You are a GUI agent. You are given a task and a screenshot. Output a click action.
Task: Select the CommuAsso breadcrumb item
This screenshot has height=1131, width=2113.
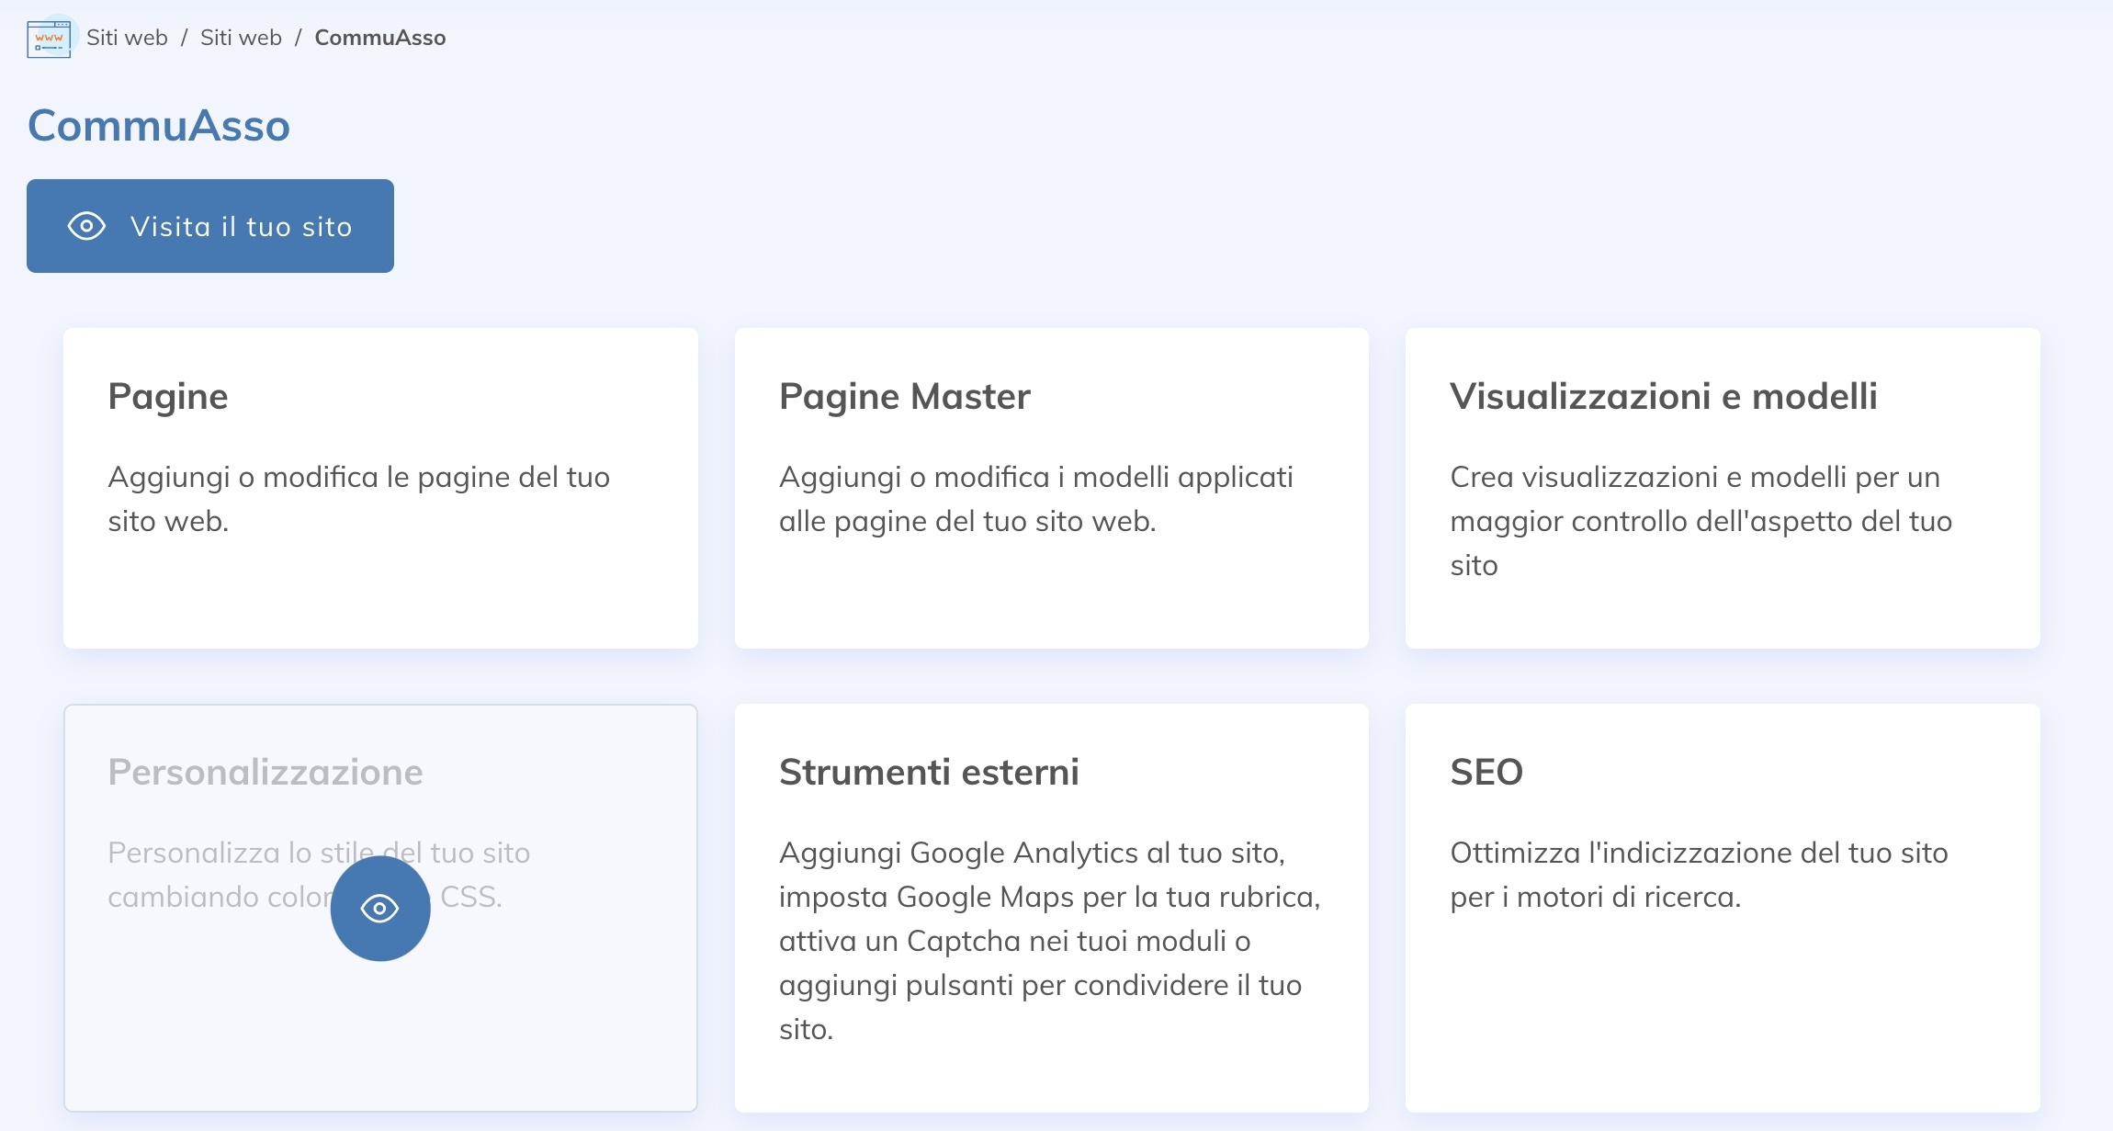pyautogui.click(x=379, y=38)
